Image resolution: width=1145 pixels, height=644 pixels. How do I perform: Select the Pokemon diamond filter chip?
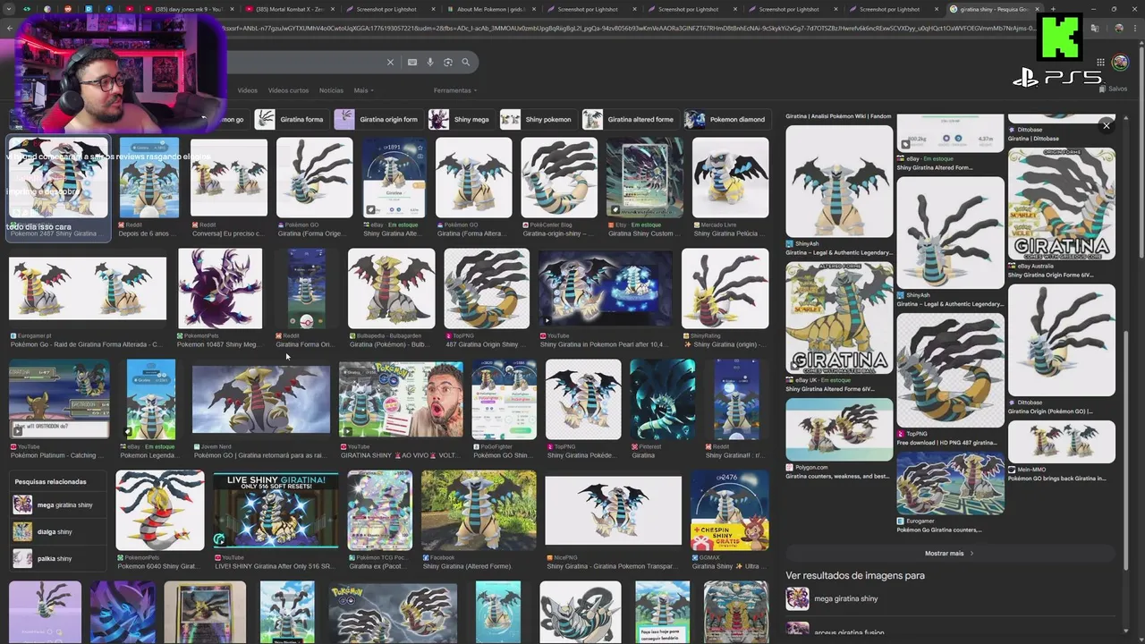click(727, 119)
